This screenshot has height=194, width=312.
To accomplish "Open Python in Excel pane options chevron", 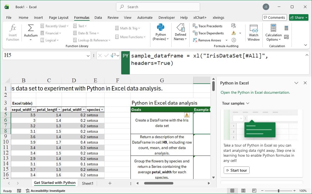I will 296,83.
